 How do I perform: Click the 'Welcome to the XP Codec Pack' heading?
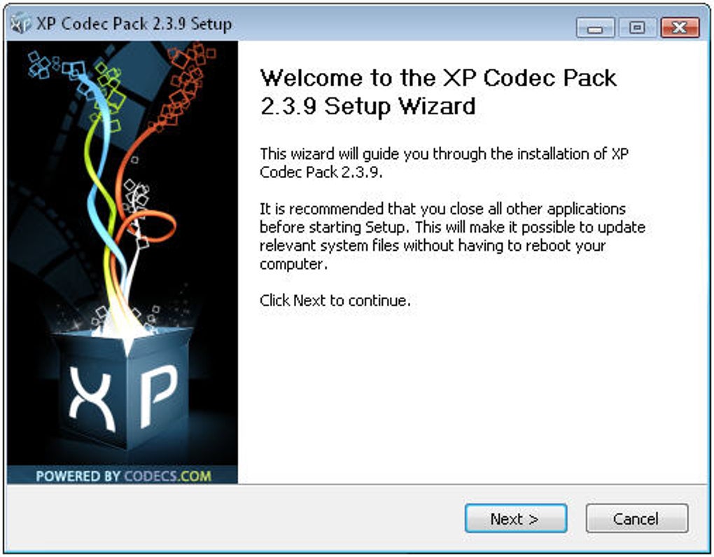pos(437,92)
